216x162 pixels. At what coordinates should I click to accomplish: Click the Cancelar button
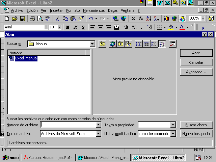pos(196,62)
